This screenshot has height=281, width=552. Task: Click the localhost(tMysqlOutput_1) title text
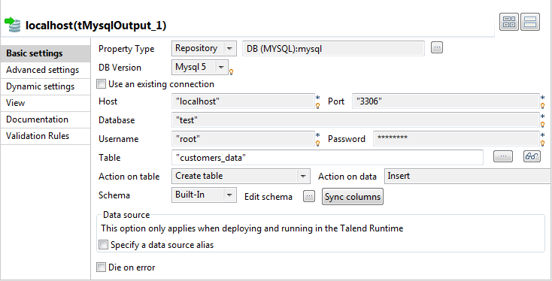click(x=96, y=26)
